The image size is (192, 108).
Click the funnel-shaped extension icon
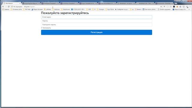point(164,7)
